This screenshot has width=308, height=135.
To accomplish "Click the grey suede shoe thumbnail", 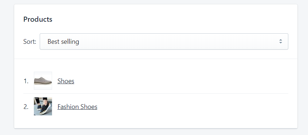I will pos(43,81).
